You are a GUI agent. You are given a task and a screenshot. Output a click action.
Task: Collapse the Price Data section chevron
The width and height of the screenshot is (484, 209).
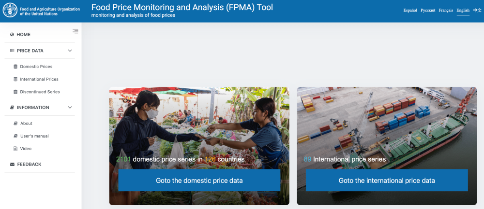[x=70, y=51]
